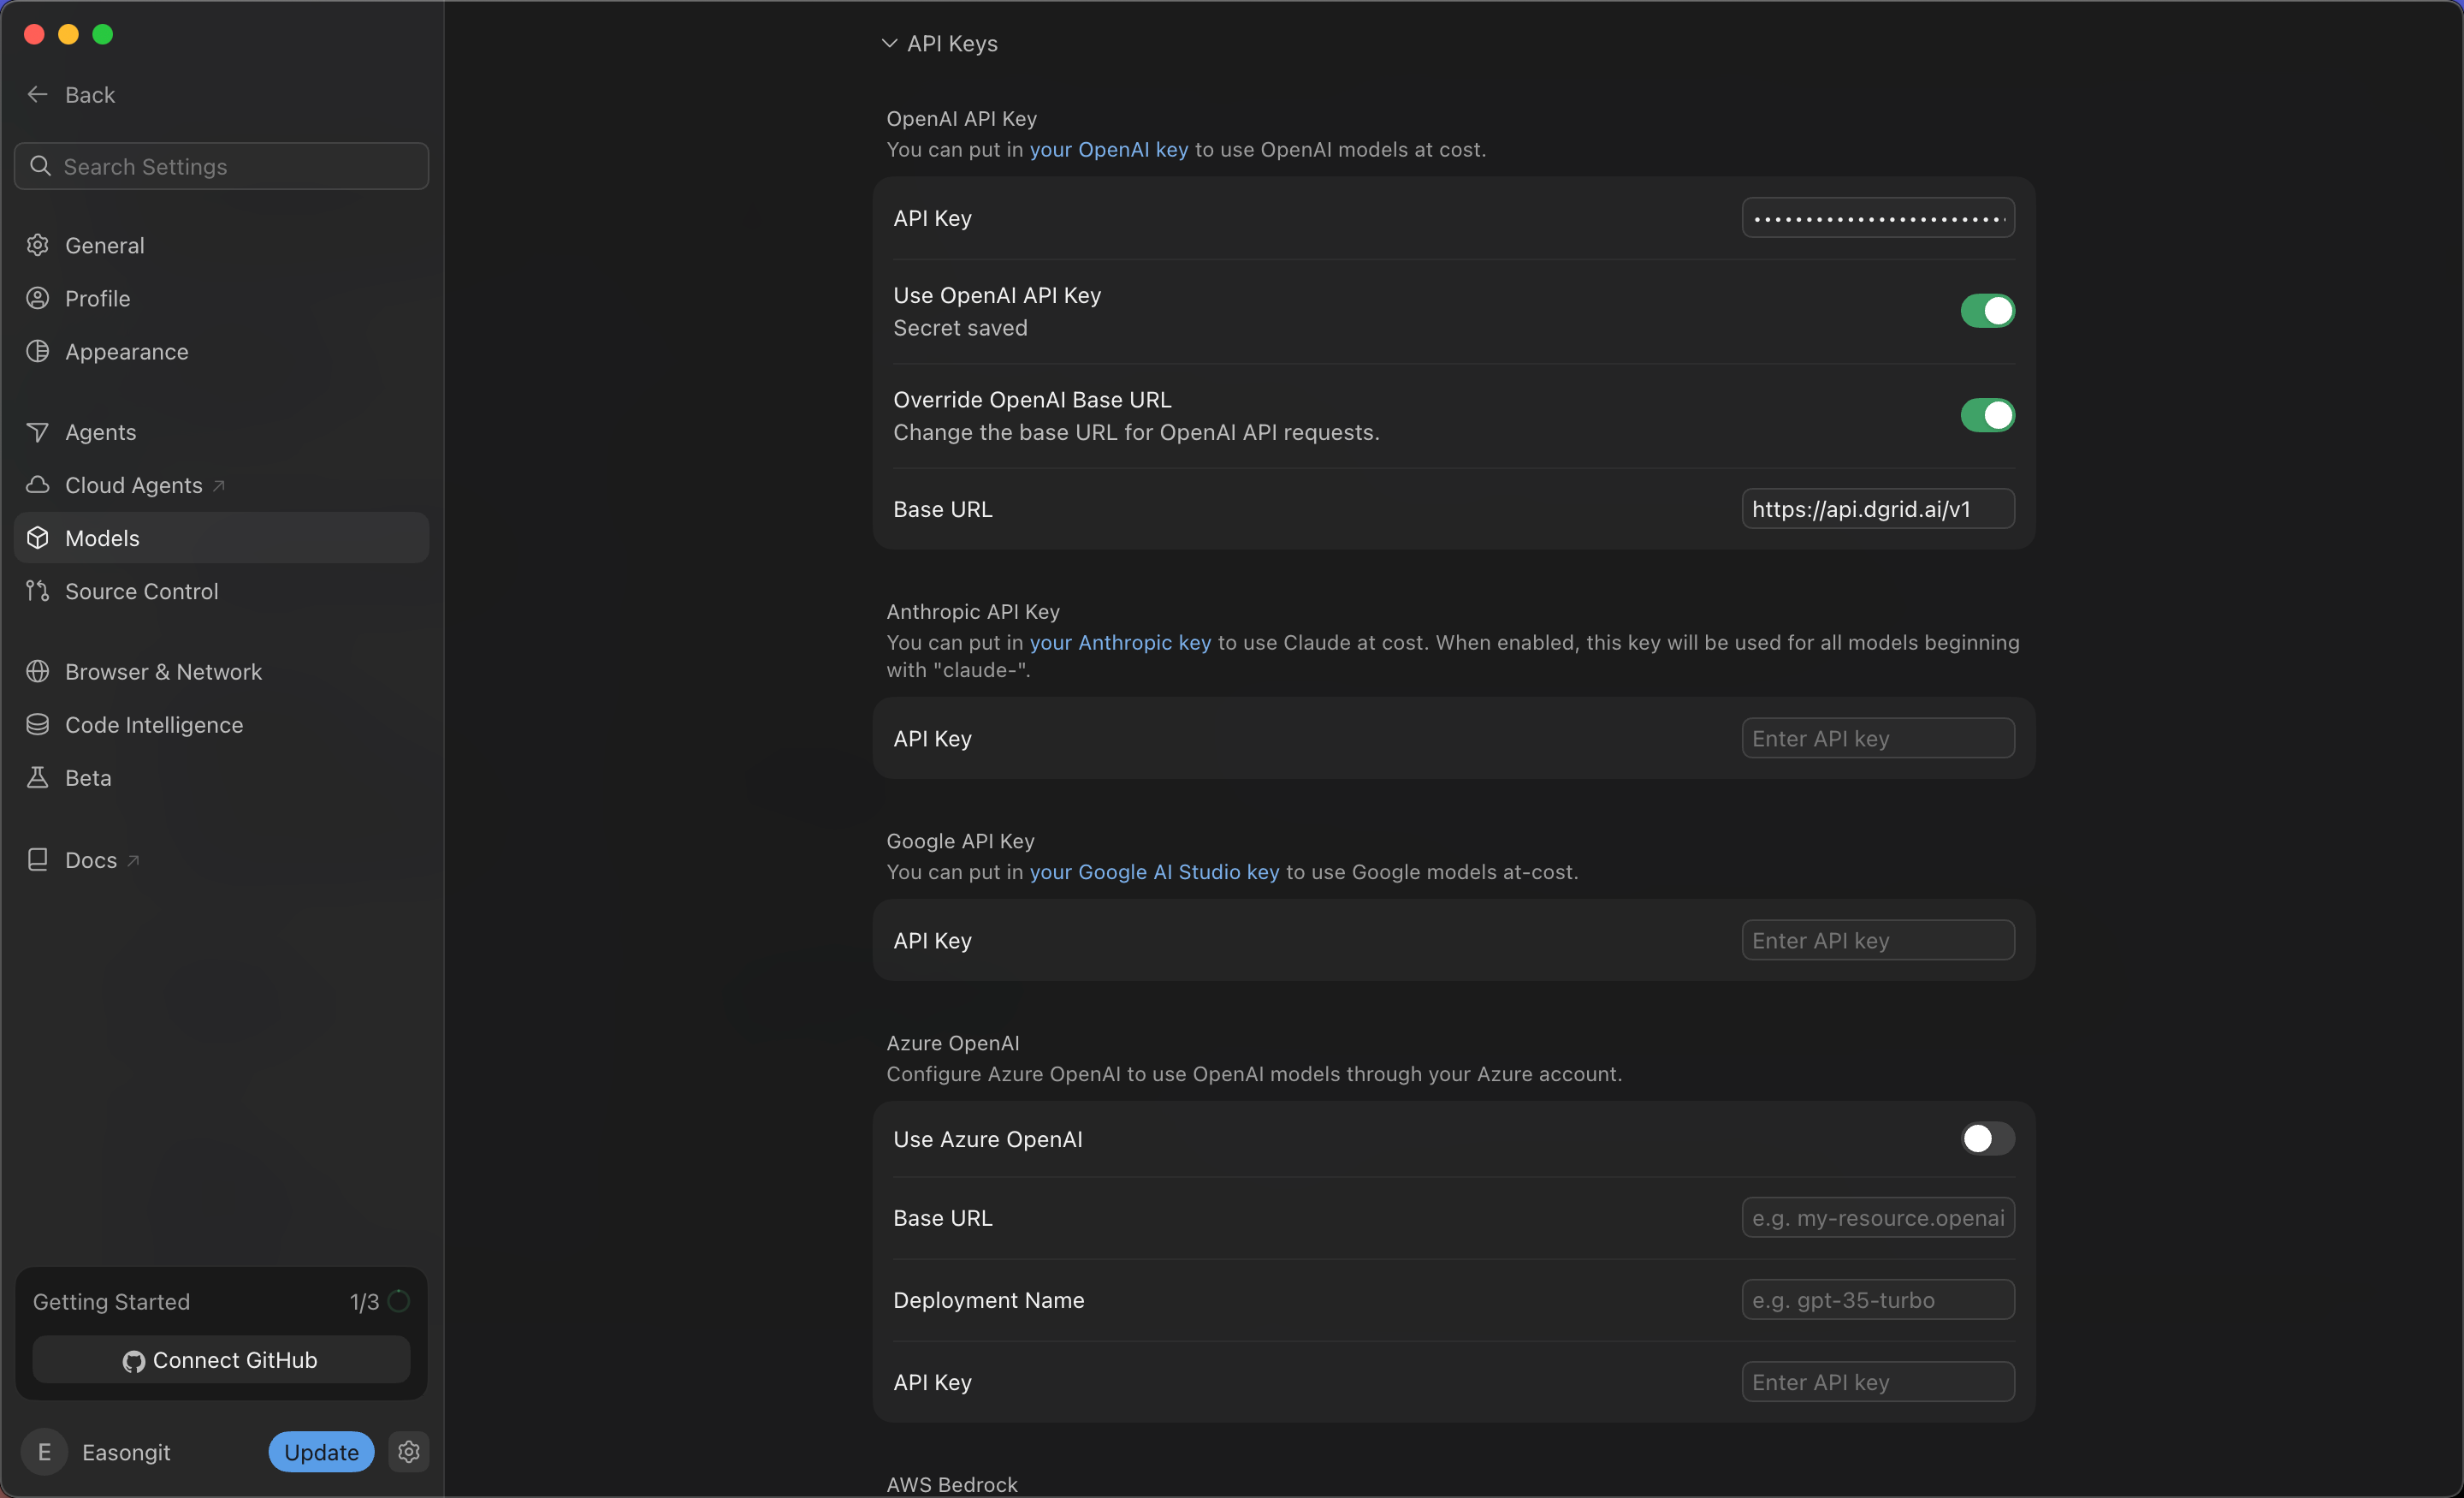Click the Anthropic API Key input

click(1878, 738)
